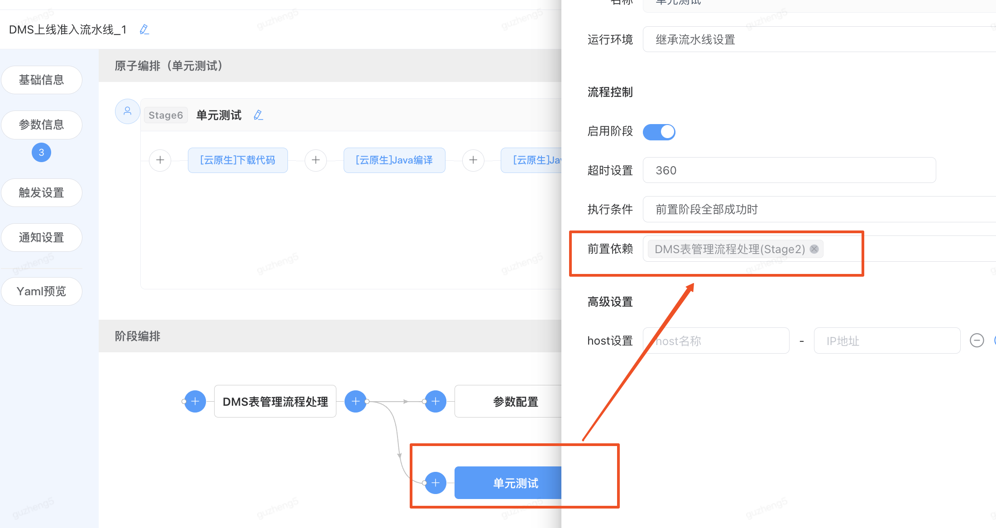Click the Stage6 label tag
Image resolution: width=996 pixels, height=528 pixels.
(166, 115)
